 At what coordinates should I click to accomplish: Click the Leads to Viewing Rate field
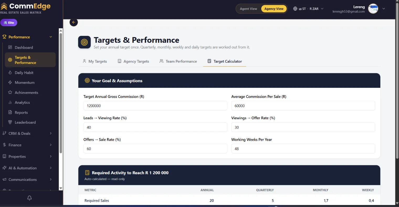point(155,127)
